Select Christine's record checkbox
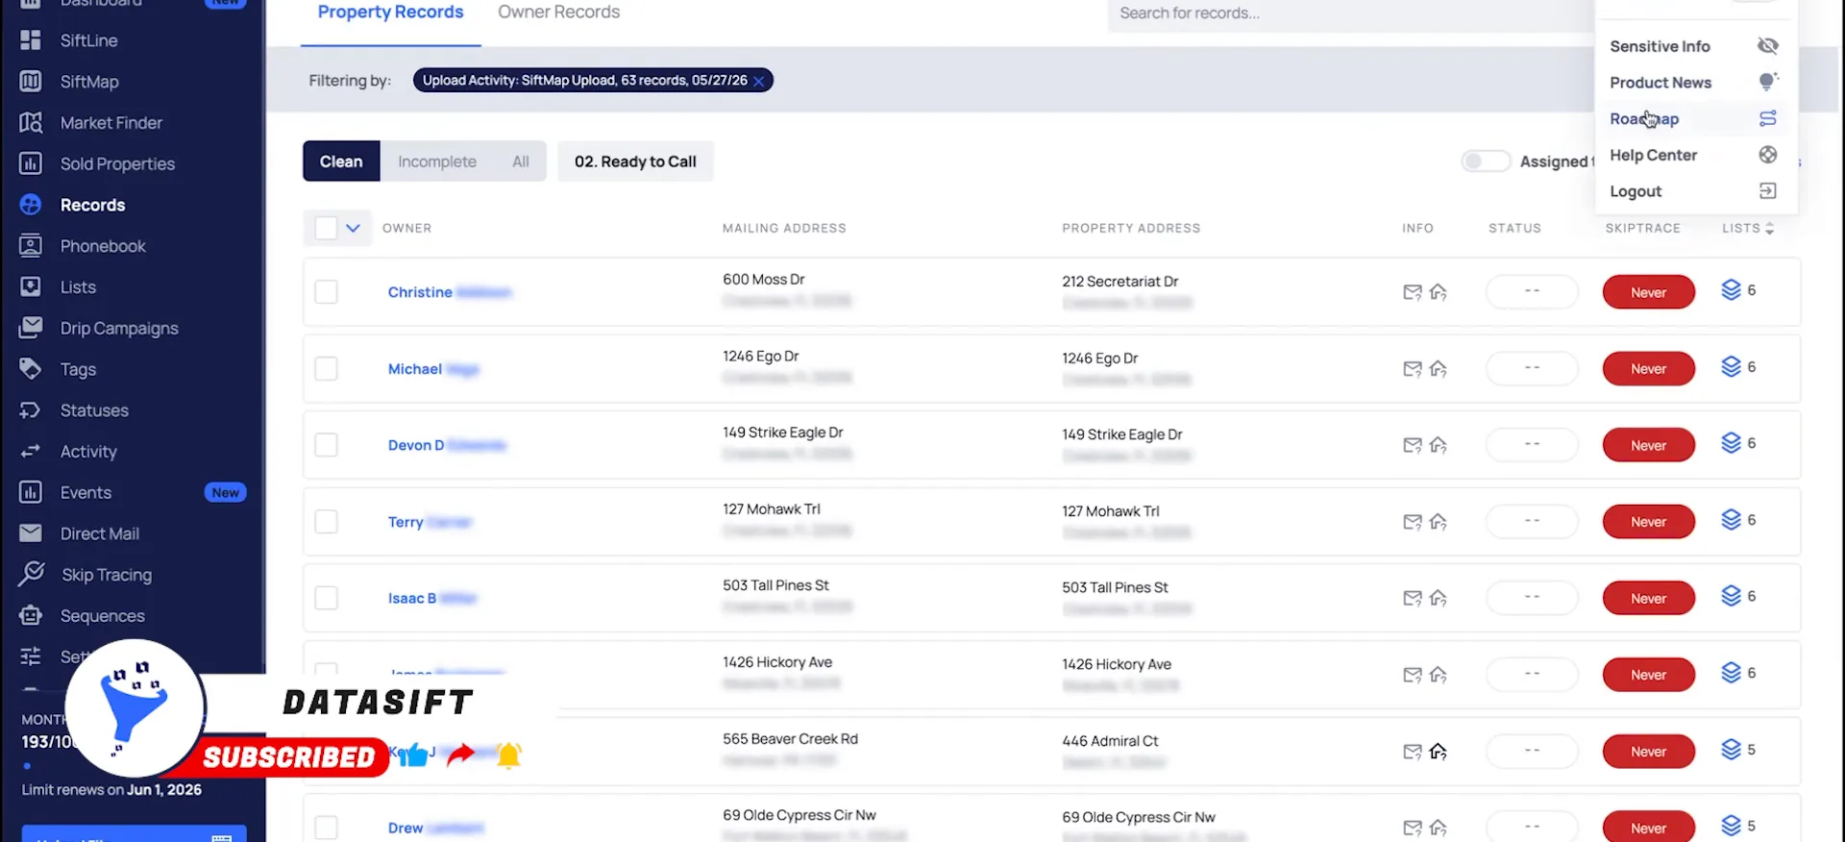The height and width of the screenshot is (842, 1845). tap(327, 292)
